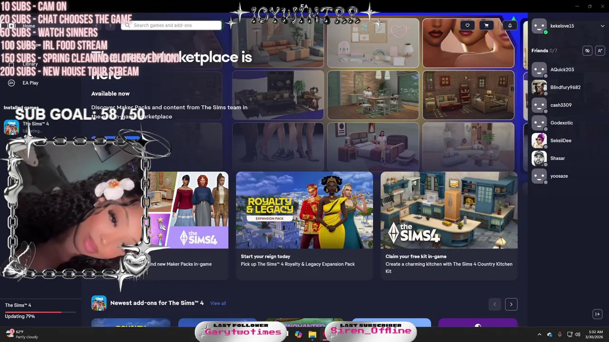
Task: Open the Maker Packs Sims 4 card image
Action: tap(188, 210)
